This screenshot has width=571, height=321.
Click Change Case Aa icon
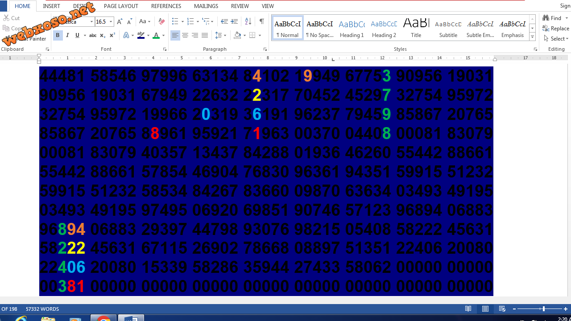(143, 21)
